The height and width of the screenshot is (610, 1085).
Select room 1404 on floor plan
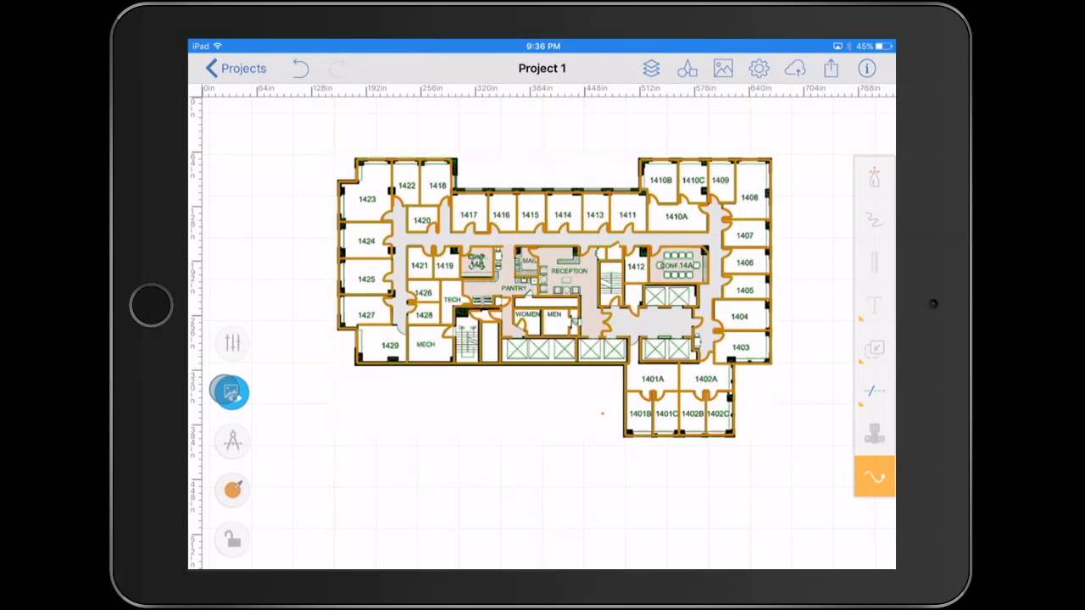pyautogui.click(x=739, y=317)
